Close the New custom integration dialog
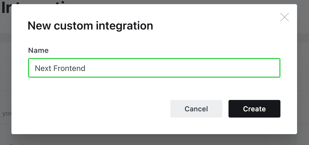The image size is (309, 145). (284, 17)
